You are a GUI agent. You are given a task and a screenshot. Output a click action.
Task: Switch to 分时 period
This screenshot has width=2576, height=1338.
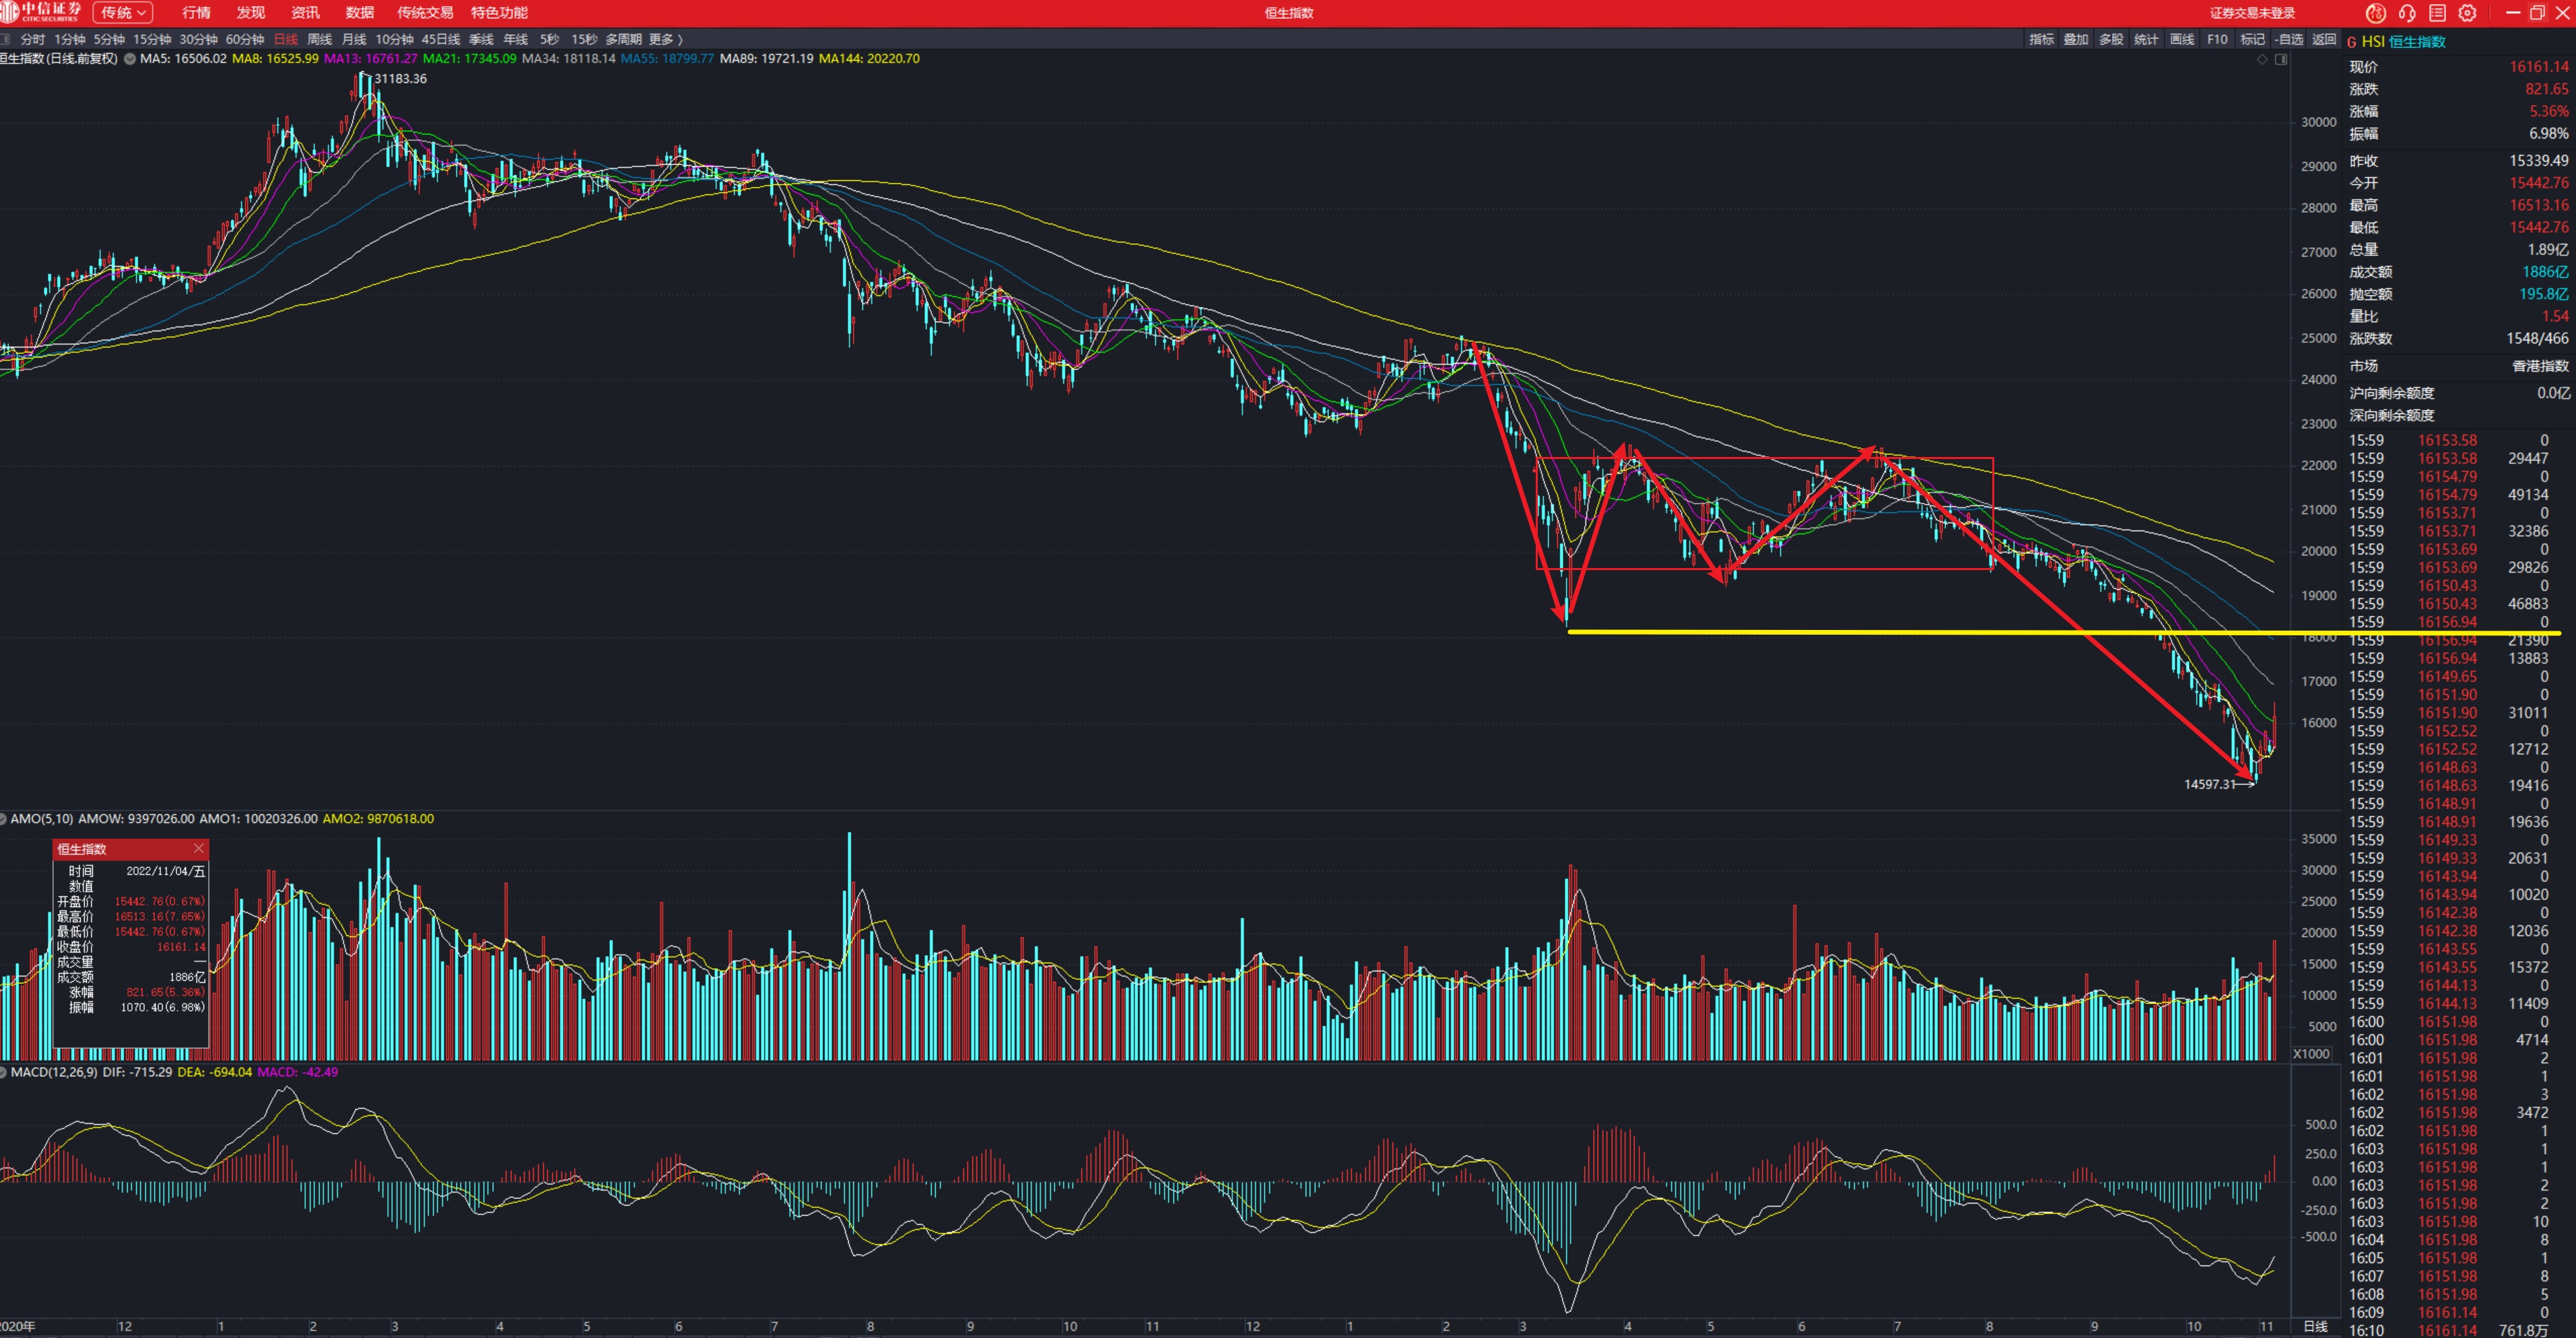tap(33, 40)
